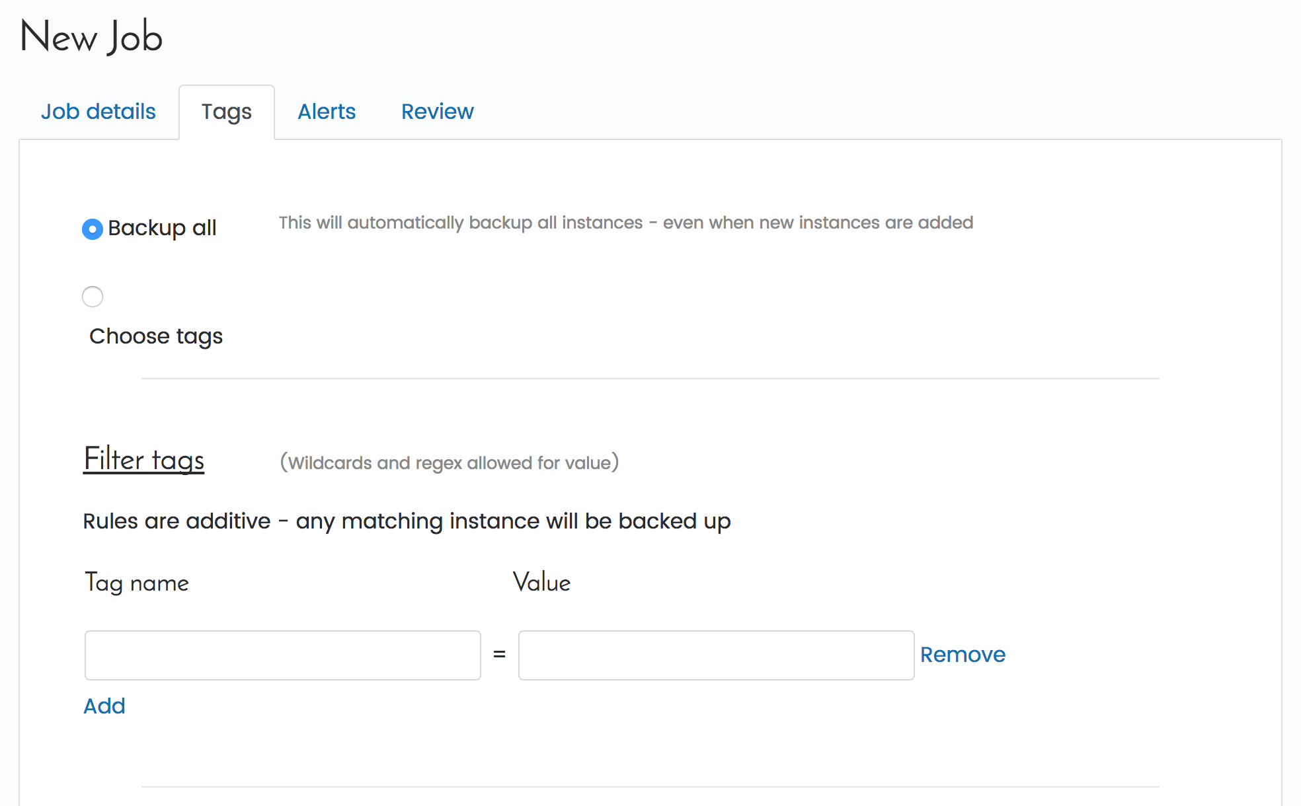Viewport: 1301px width, 806px height.
Task: Click the Backup all label text
Action: 162,228
